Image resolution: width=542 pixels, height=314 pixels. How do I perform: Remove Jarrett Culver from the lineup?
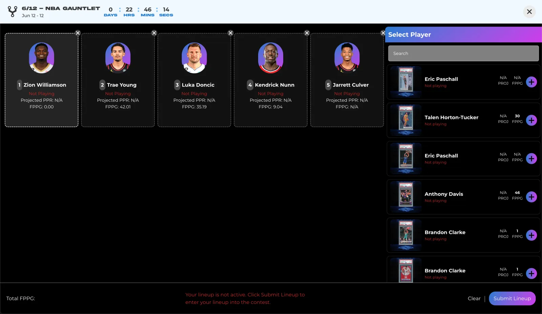(383, 33)
